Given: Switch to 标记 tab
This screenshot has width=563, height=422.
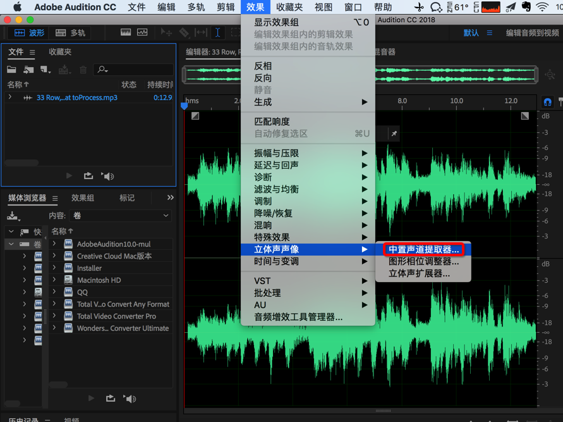Looking at the screenshot, I should (x=127, y=197).
